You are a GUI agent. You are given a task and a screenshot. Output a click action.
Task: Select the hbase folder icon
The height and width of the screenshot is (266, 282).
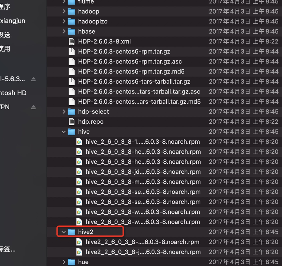coord(72,31)
